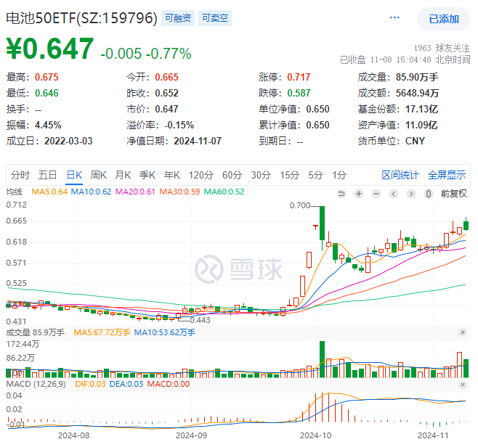Switch to the 周K weekly chart tab
478x447 pixels.
coord(99,175)
